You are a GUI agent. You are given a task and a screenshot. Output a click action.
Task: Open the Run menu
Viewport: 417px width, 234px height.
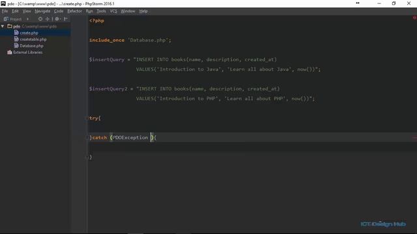point(89,11)
